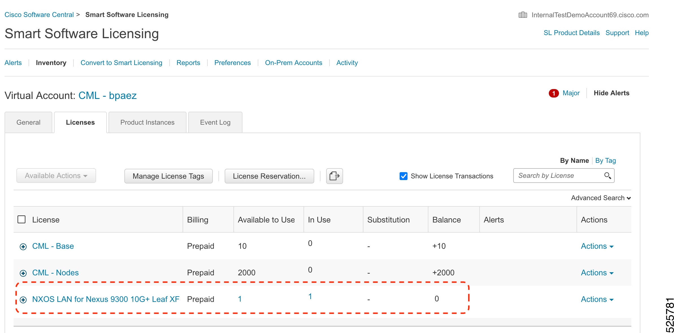Select By Name license view

tap(575, 161)
